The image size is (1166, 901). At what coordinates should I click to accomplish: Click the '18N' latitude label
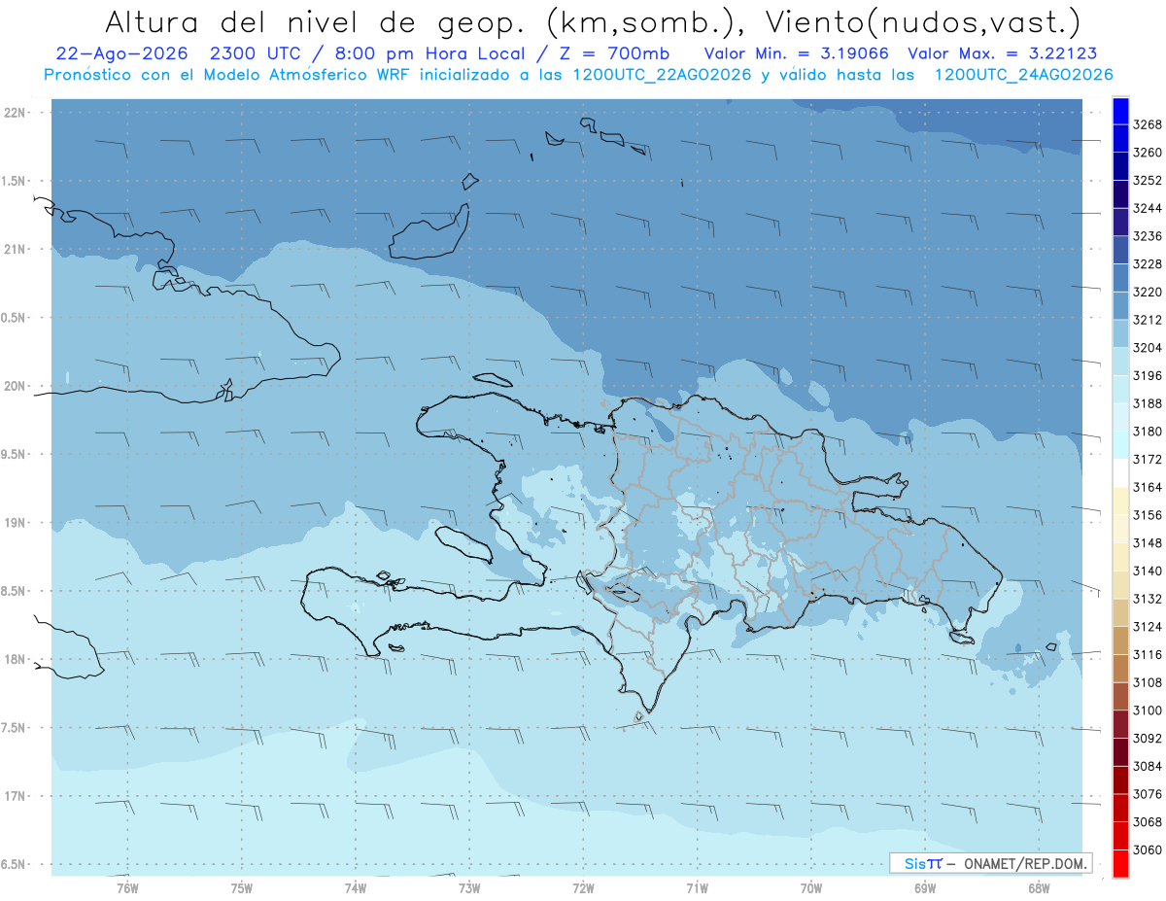point(15,659)
